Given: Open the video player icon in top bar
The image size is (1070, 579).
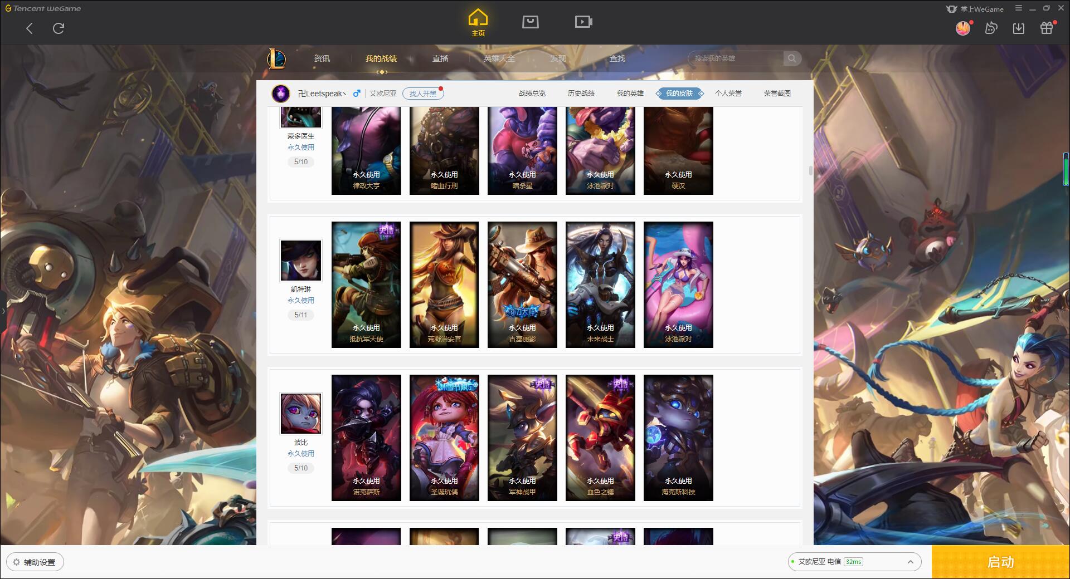Looking at the screenshot, I should (583, 22).
